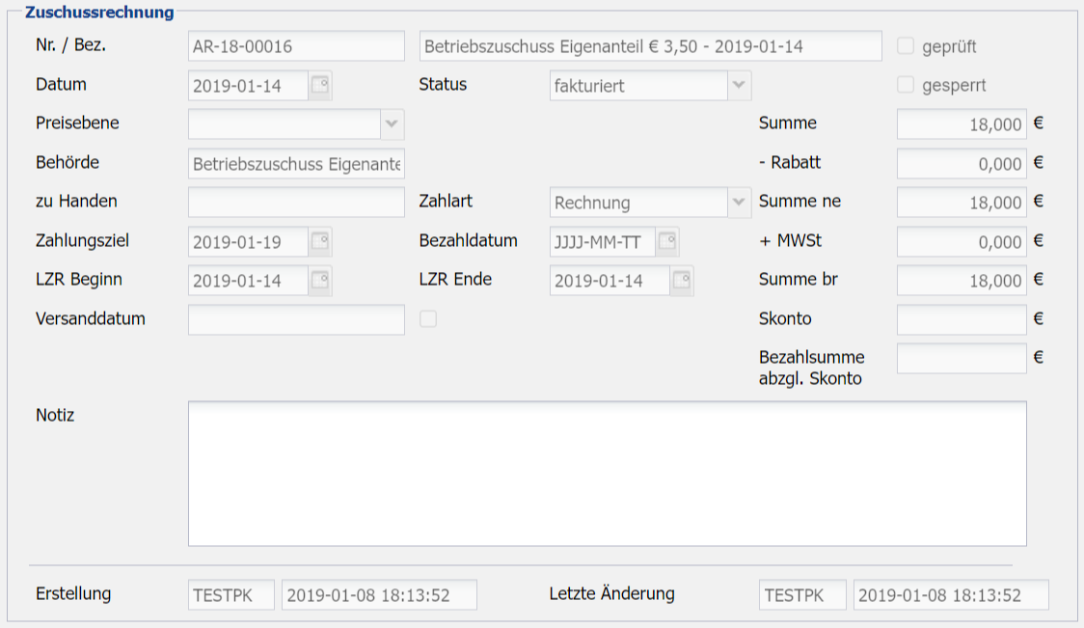Click into the Notiz text area
Screen dimensions: 1084x628
[x=607, y=473]
